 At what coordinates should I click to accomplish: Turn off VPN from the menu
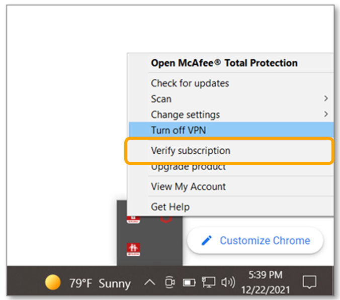pyautogui.click(x=179, y=130)
